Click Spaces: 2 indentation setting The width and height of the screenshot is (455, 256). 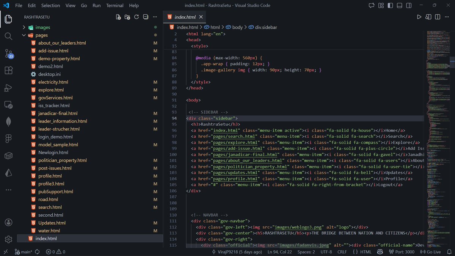point(306,252)
